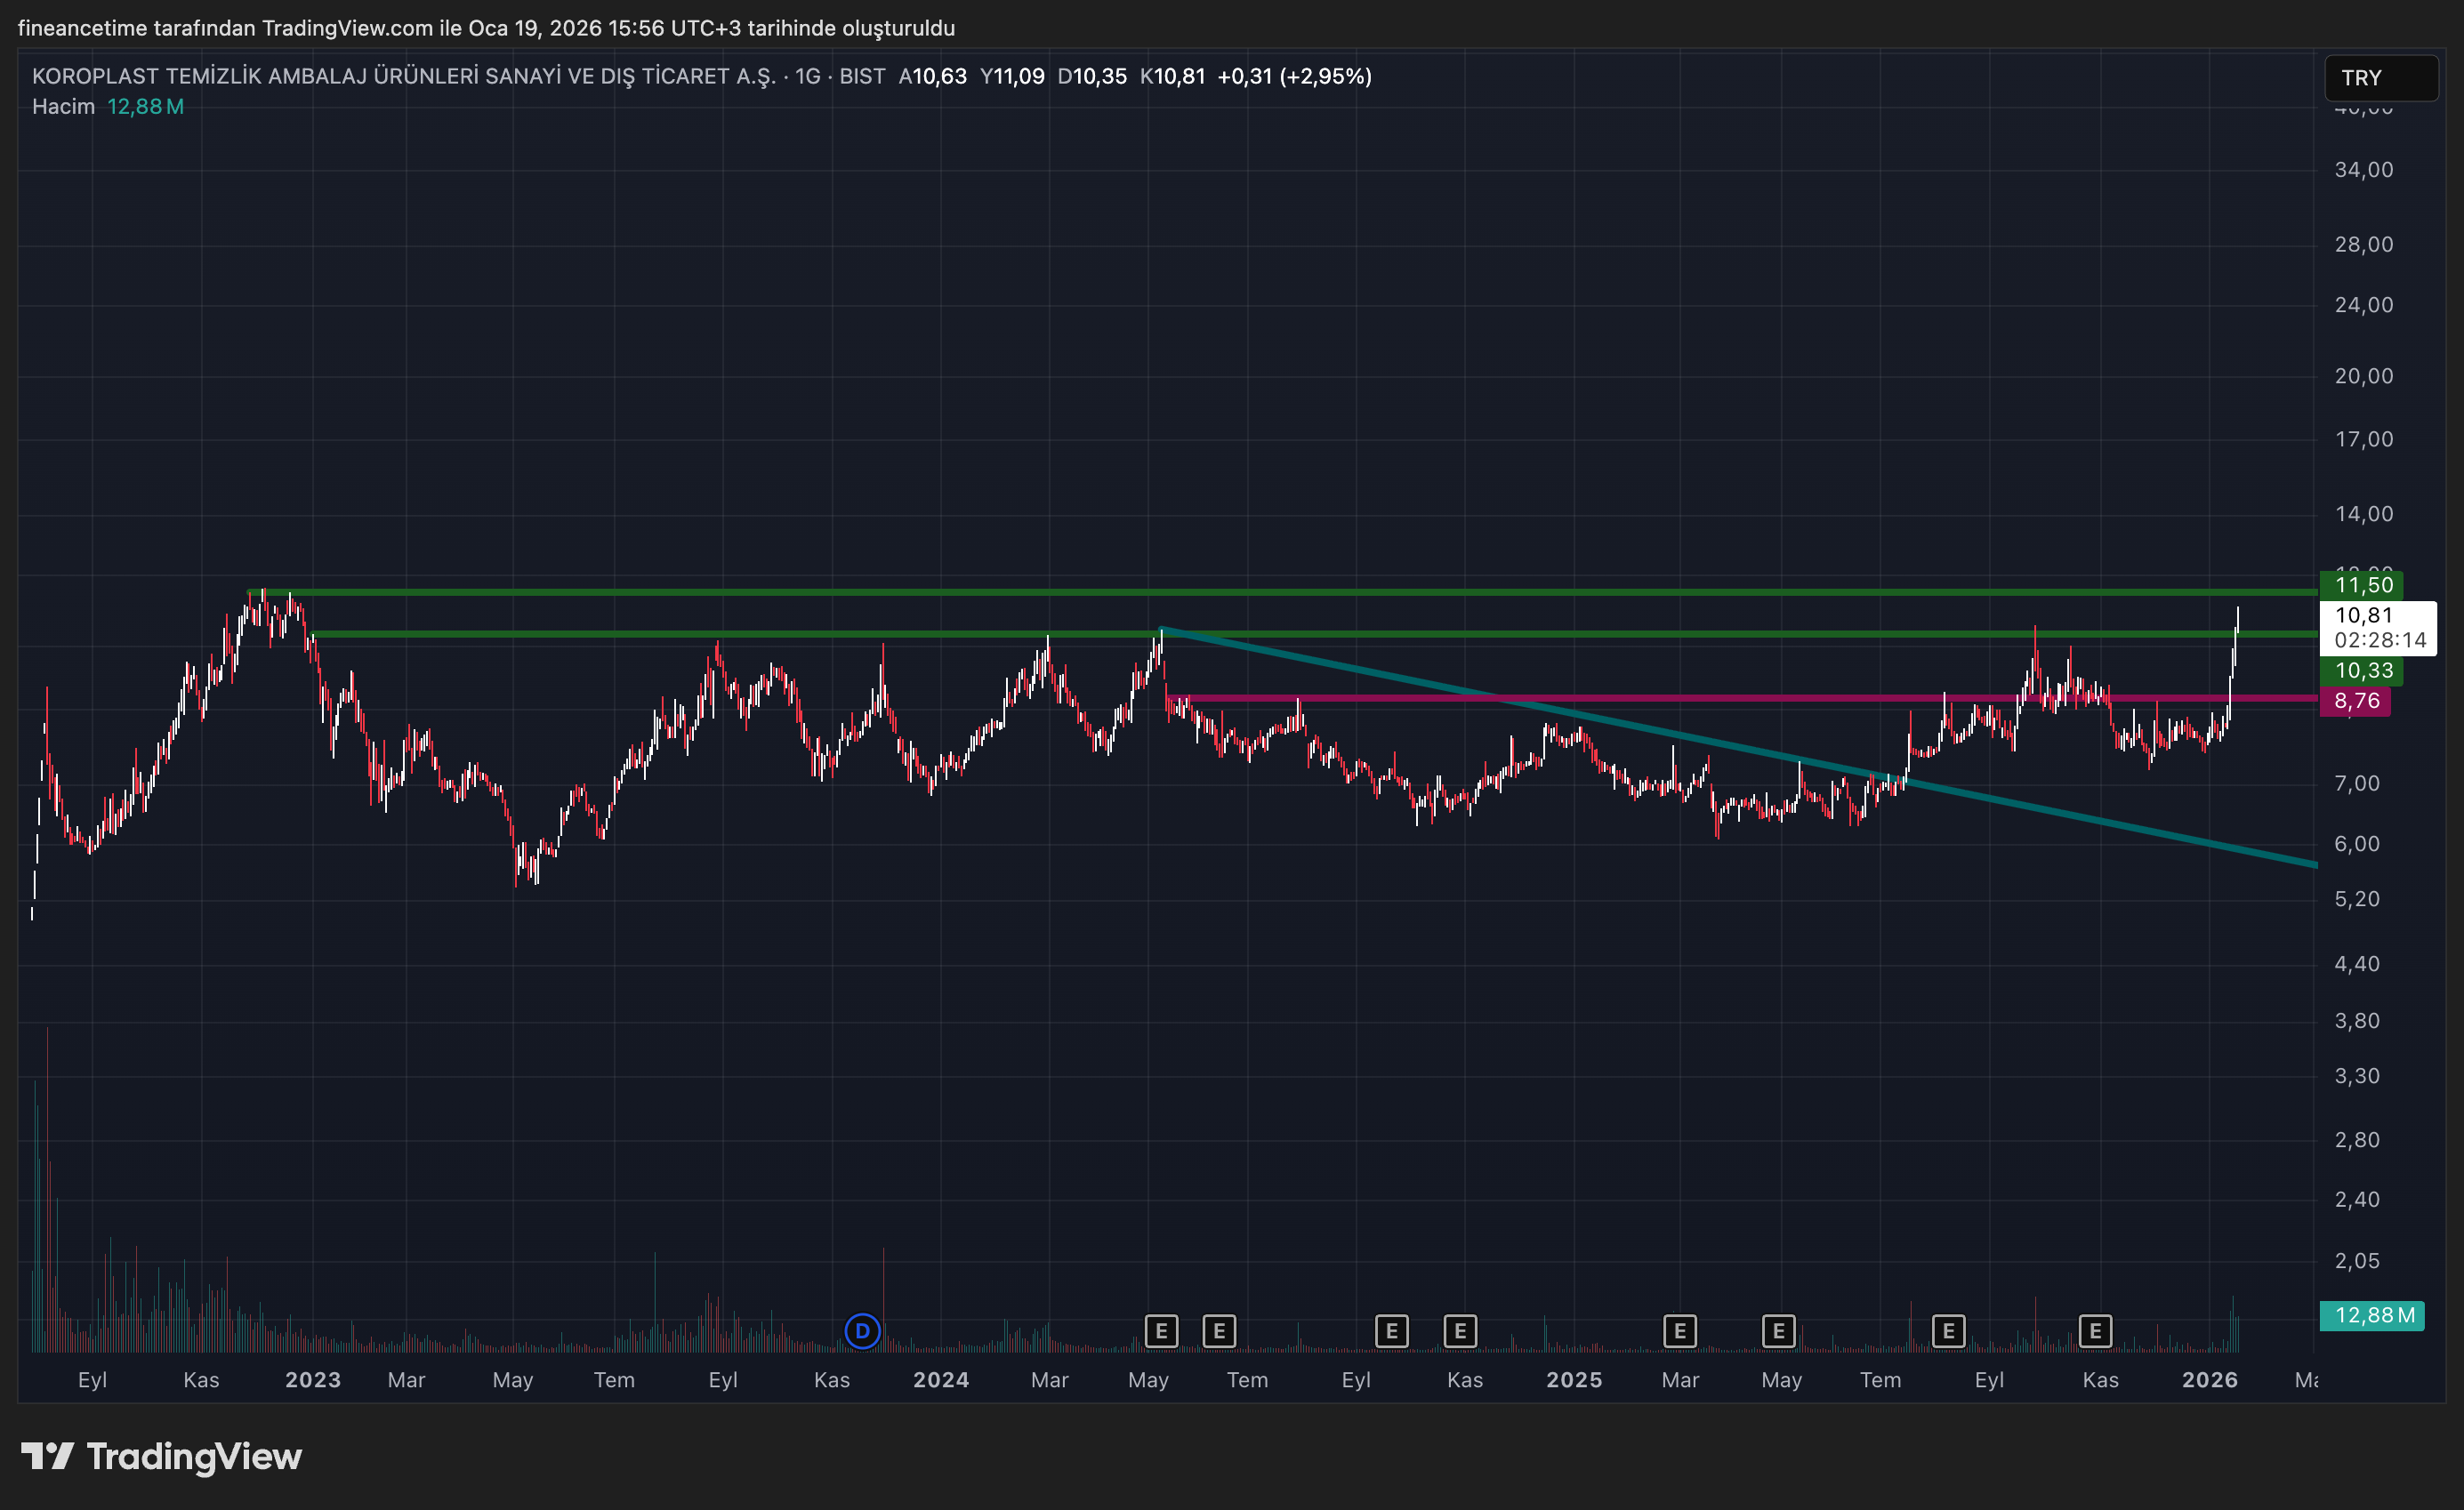Select the earnings marker just left of Eyl 2025
Viewport: 2464px width, 1510px height.
point(1948,1331)
